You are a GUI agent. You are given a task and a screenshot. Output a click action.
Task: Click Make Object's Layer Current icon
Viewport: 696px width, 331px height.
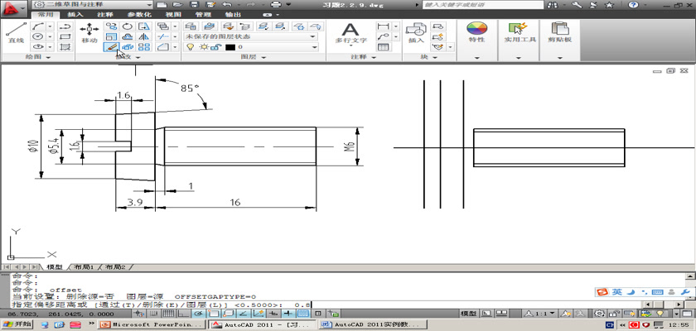tap(209, 26)
